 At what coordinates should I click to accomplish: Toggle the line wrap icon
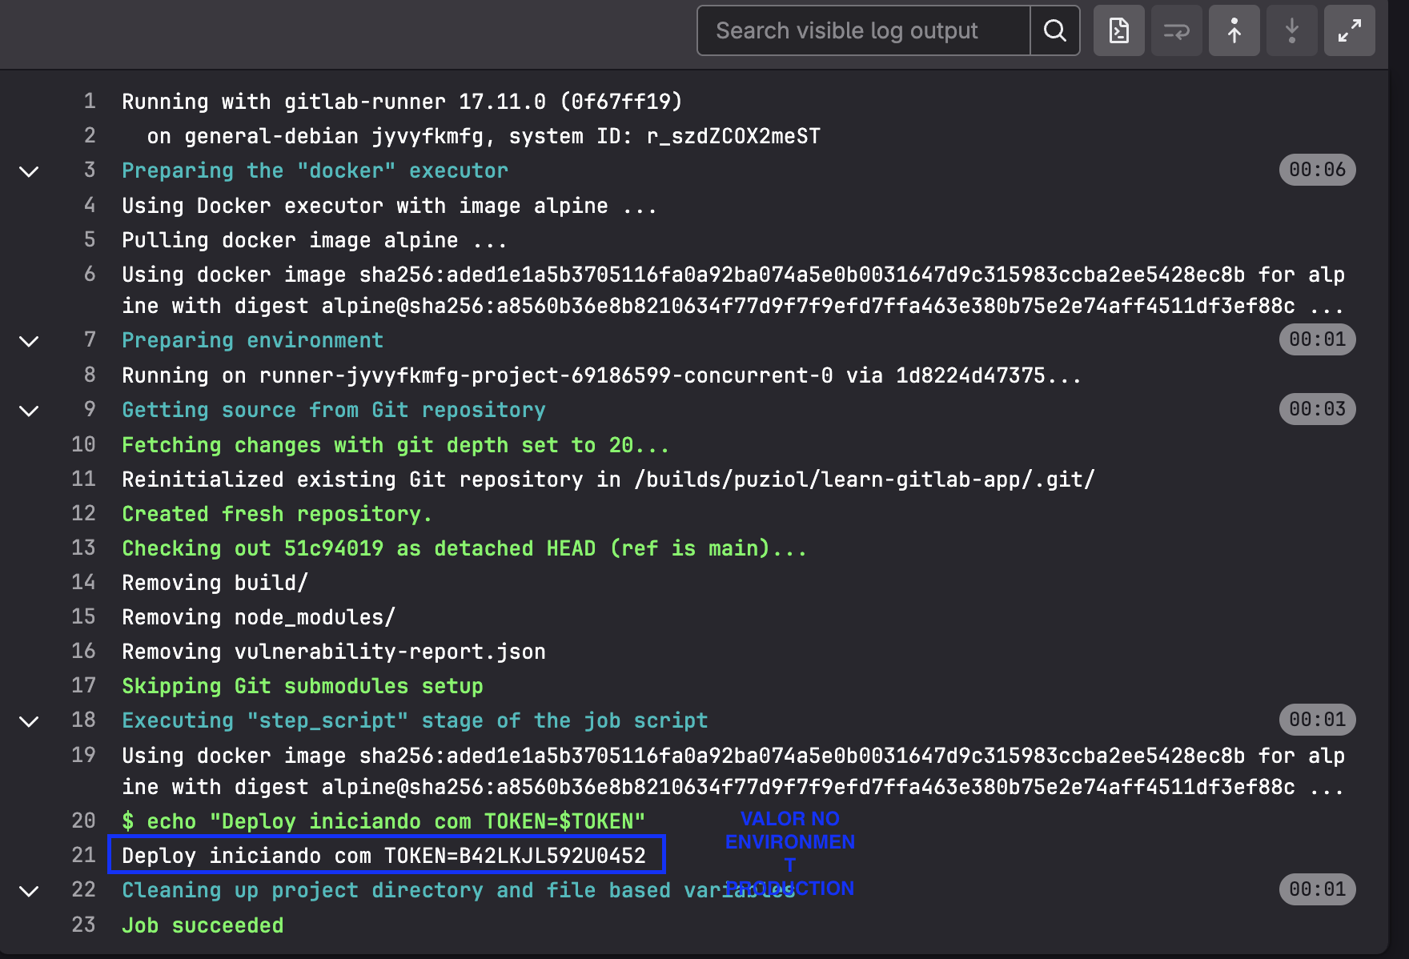pos(1176,31)
